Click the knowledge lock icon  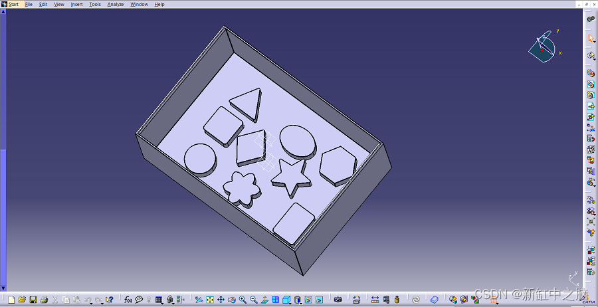click(x=169, y=300)
